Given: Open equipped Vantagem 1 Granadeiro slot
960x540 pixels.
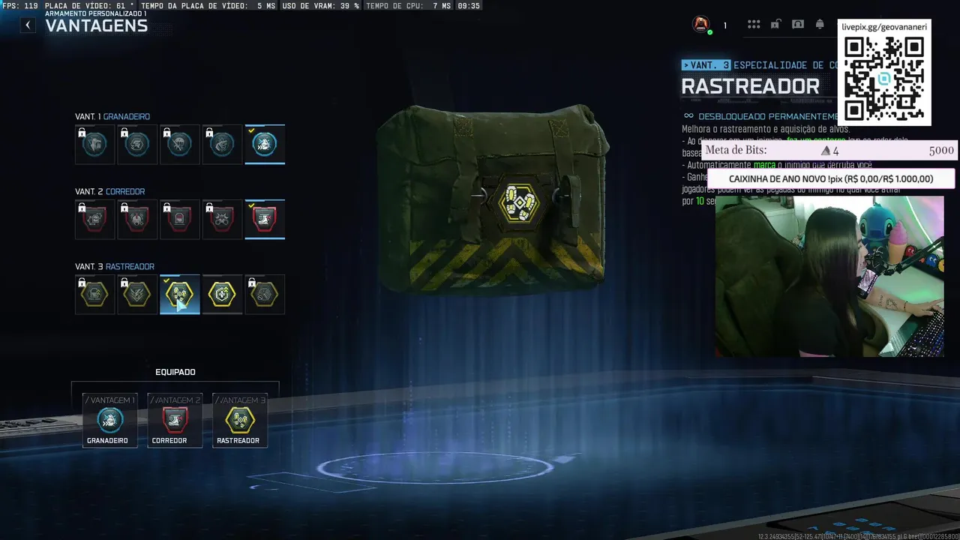Looking at the screenshot, I should coord(110,420).
